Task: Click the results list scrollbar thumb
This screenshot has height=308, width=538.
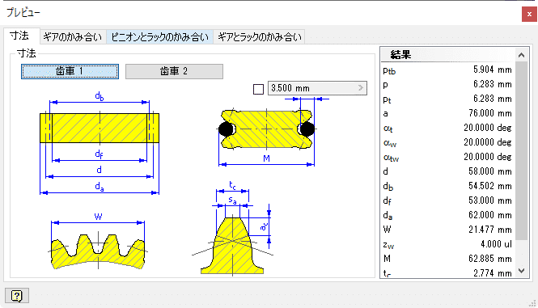Action: tap(521, 151)
